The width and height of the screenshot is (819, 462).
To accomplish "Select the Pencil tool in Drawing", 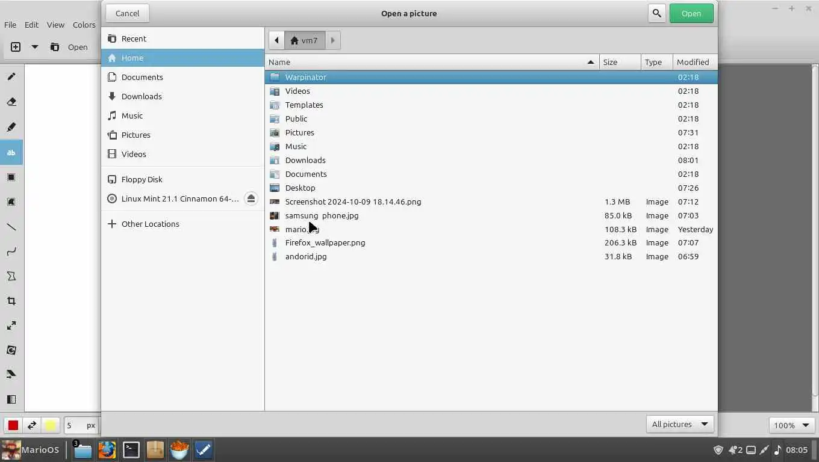I will coord(11,77).
